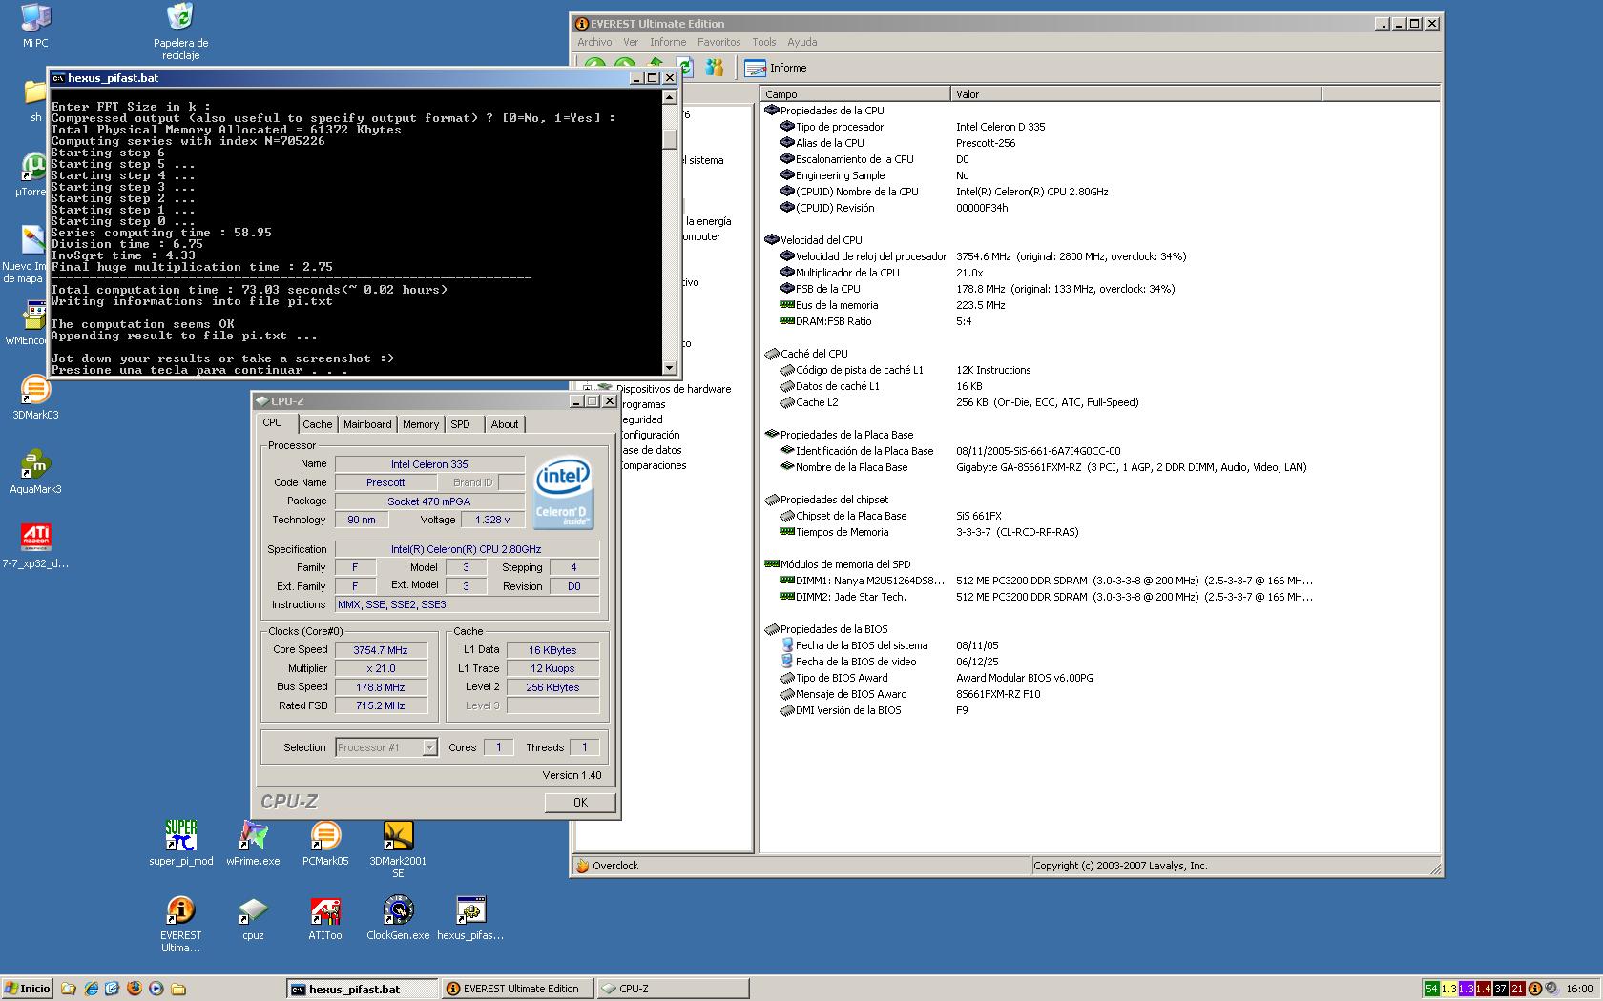Click Windows Media Player quick launch icon

156,989
